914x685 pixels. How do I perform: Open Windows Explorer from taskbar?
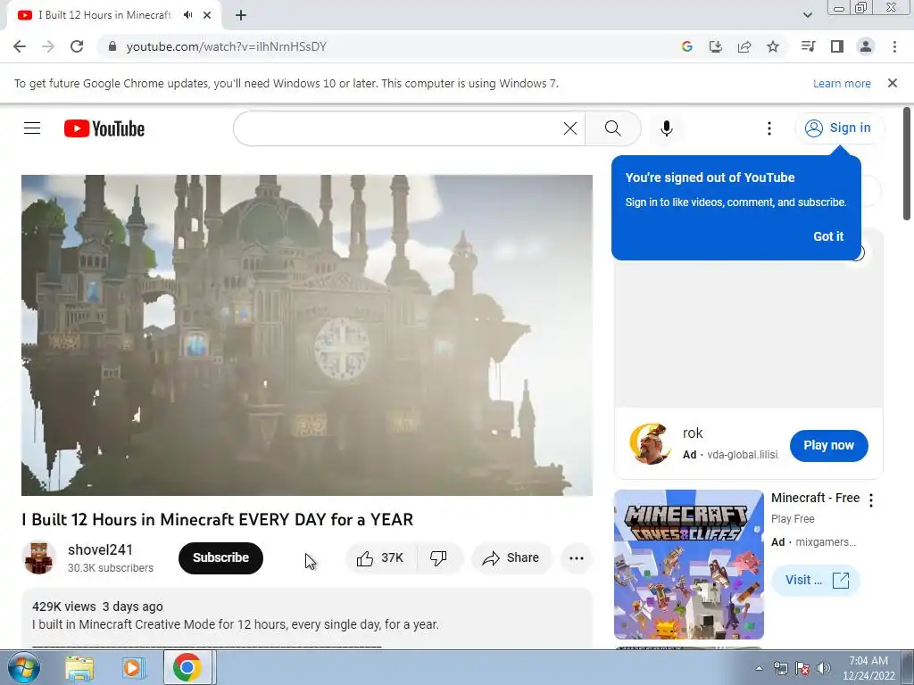pyautogui.click(x=79, y=667)
